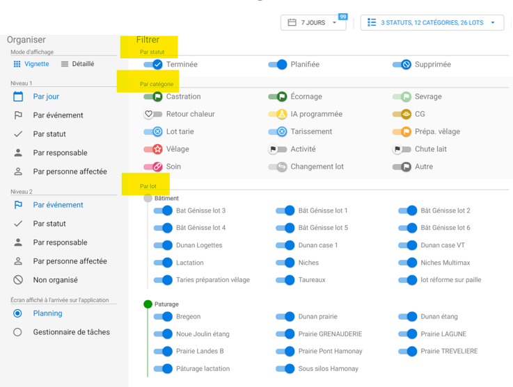Click person icon for Niveau 2 Par responsable
The width and height of the screenshot is (513, 387).
(18, 242)
